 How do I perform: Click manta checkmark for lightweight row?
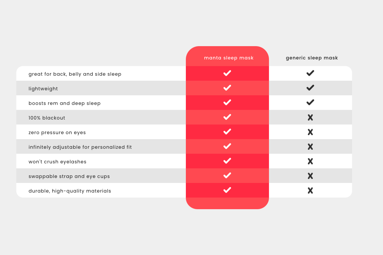(x=227, y=88)
